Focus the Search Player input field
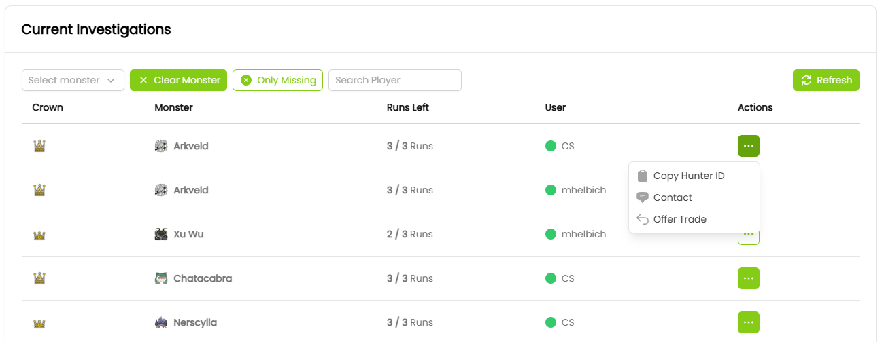This screenshot has height=342, width=884. tap(394, 80)
